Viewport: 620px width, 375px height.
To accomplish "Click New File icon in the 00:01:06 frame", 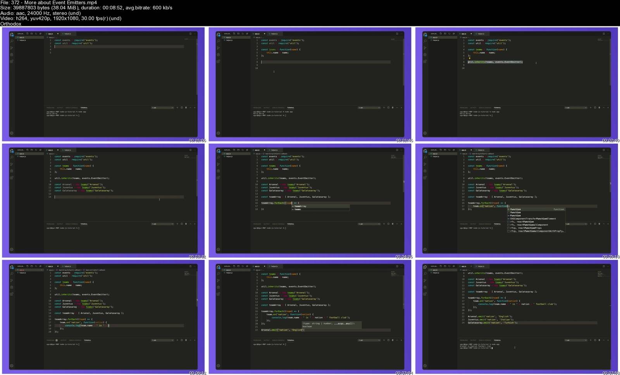I will (28, 34).
